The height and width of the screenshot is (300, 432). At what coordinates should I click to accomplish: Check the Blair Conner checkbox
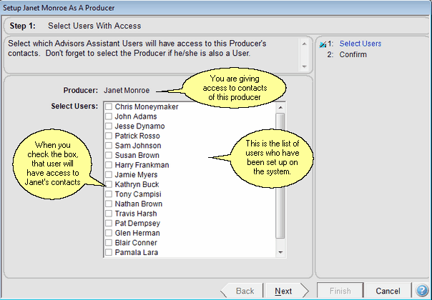pos(109,242)
